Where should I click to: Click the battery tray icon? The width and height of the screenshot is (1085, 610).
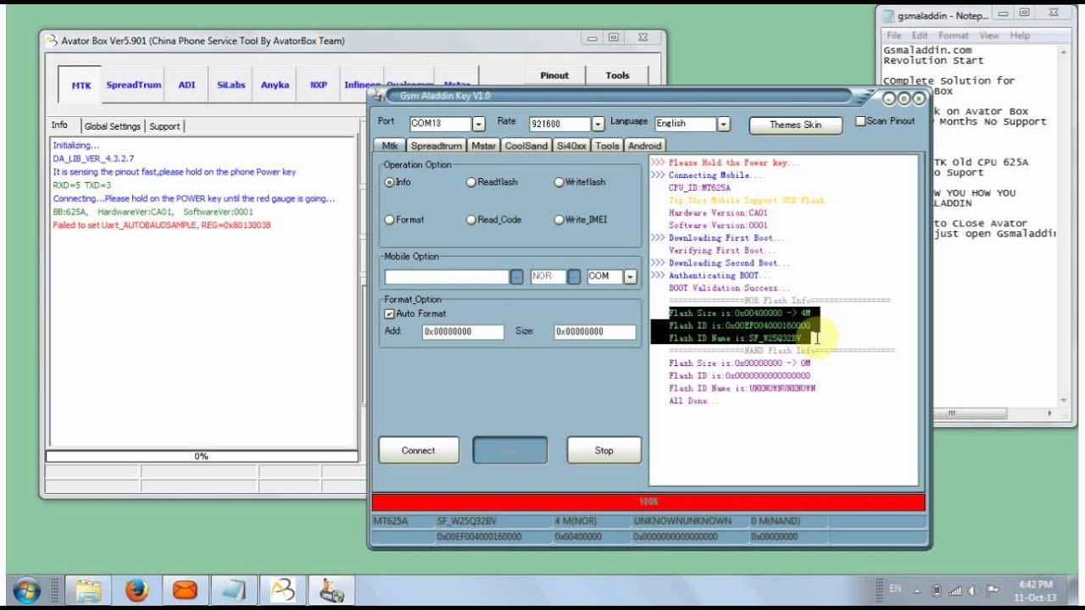coord(937,591)
